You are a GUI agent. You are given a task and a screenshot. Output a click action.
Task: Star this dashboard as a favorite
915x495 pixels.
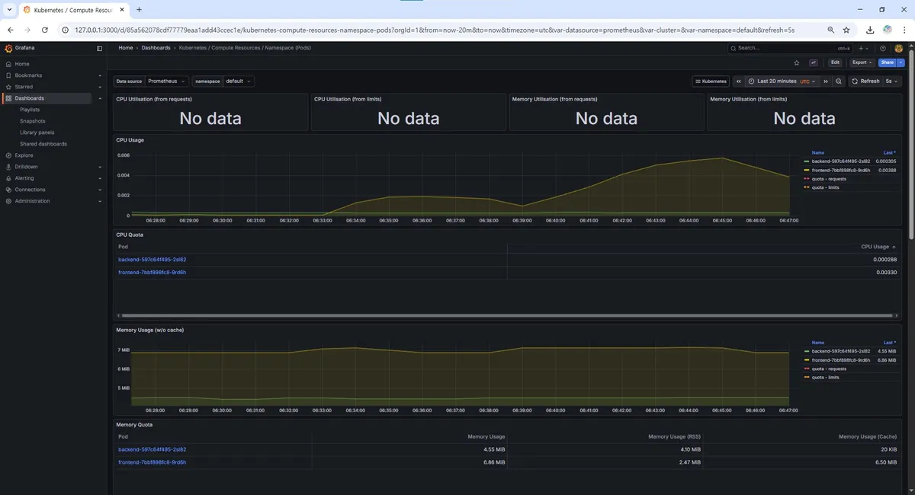click(797, 62)
